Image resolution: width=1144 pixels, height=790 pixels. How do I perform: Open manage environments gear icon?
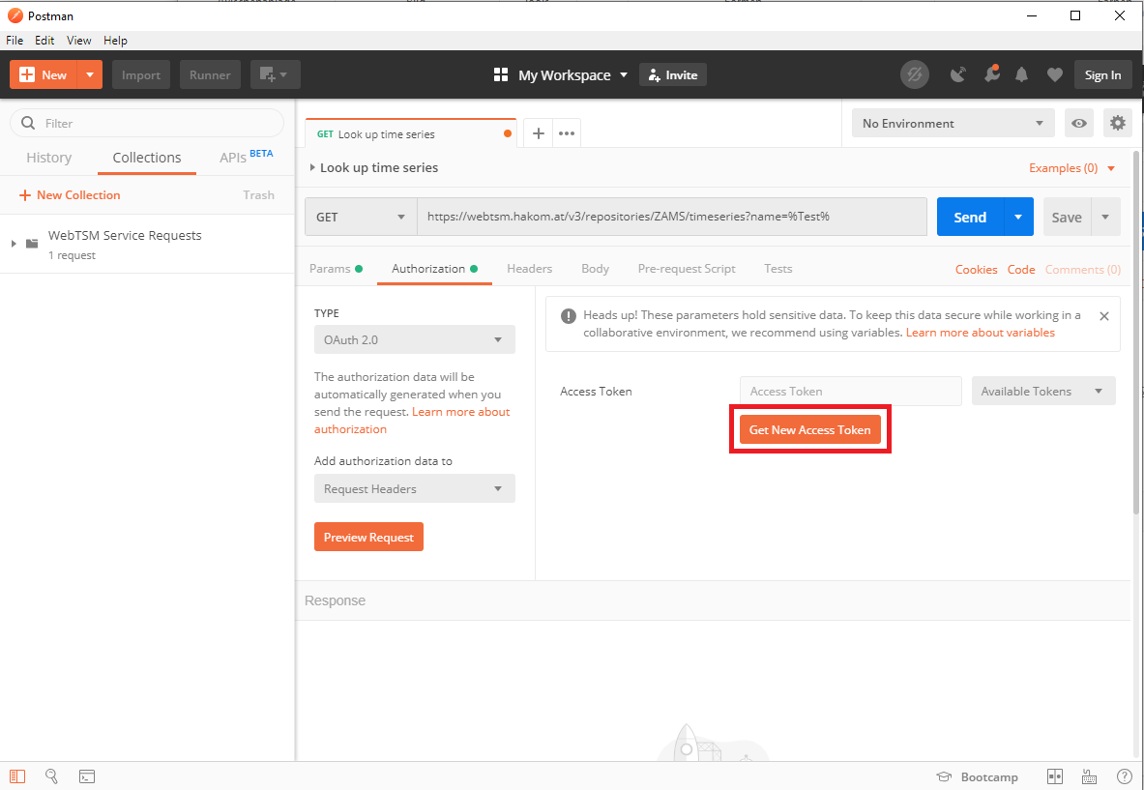click(x=1118, y=123)
